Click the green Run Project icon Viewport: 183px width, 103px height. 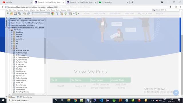(66, 14)
